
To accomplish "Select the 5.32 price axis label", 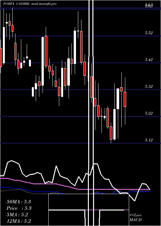I will 149,86.
